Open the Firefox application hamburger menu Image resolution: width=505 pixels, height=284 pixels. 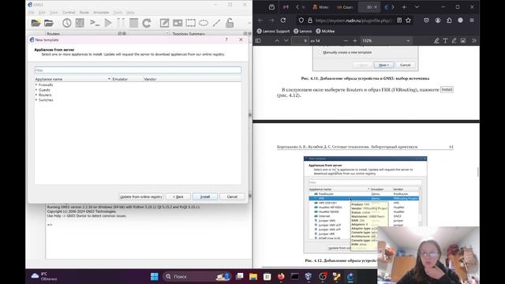tap(472, 21)
